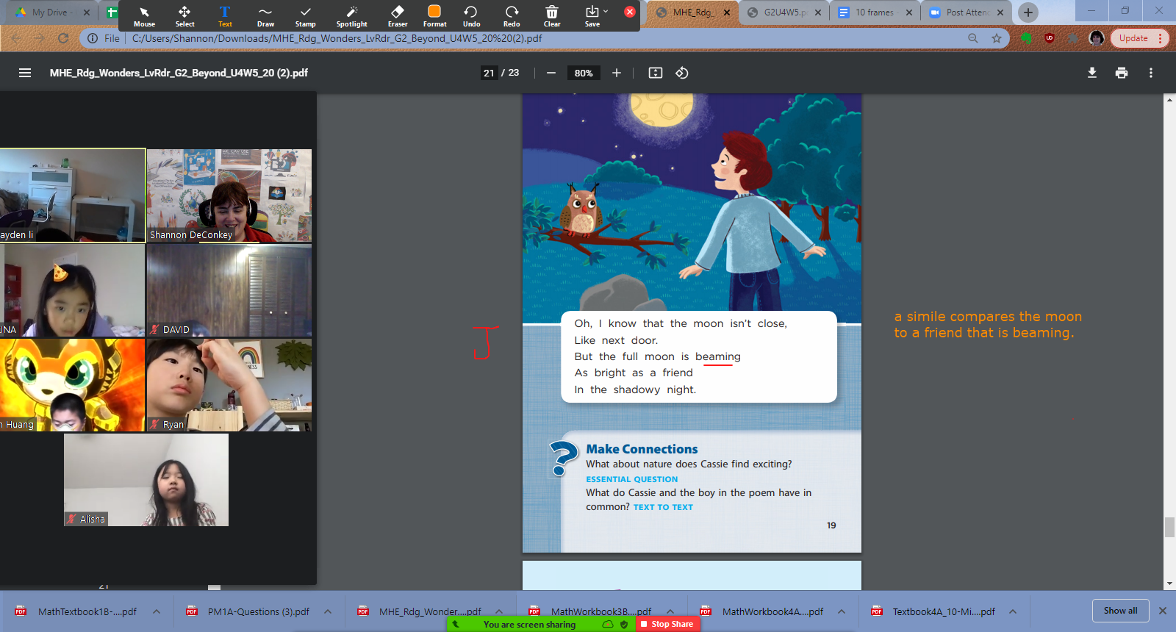Open the orange Format color options

click(x=434, y=16)
